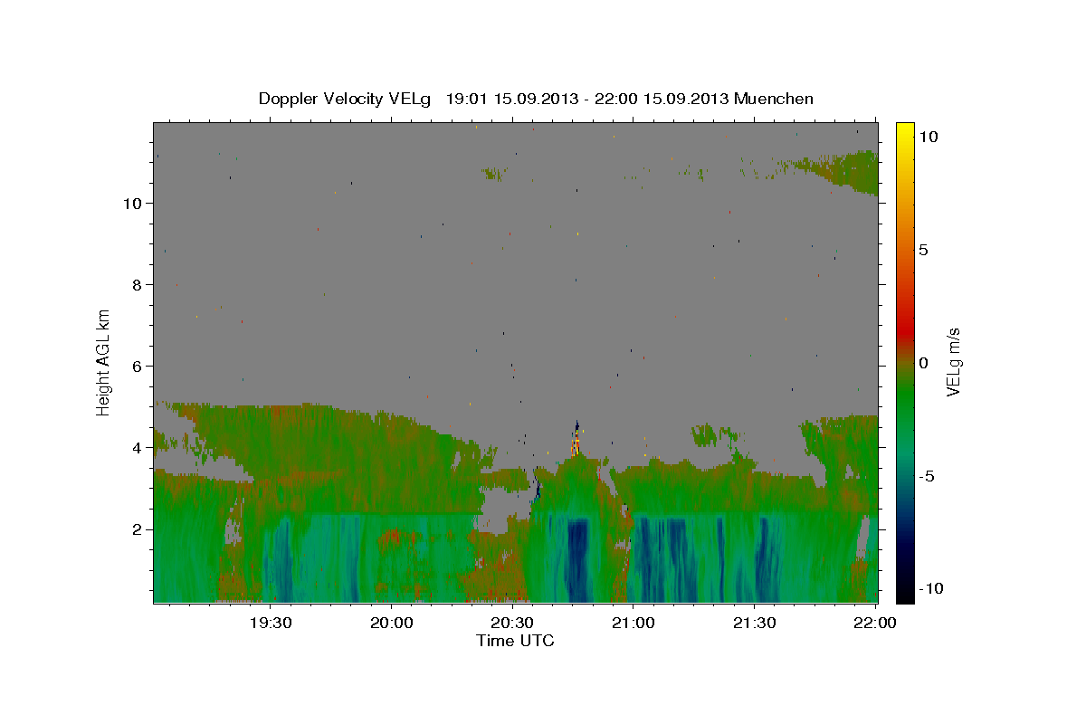Click the 19:30 time tick label

tap(270, 623)
